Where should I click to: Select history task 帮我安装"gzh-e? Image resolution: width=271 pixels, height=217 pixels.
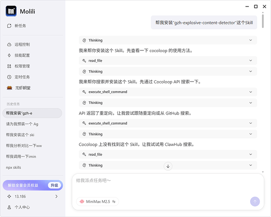click(33, 113)
